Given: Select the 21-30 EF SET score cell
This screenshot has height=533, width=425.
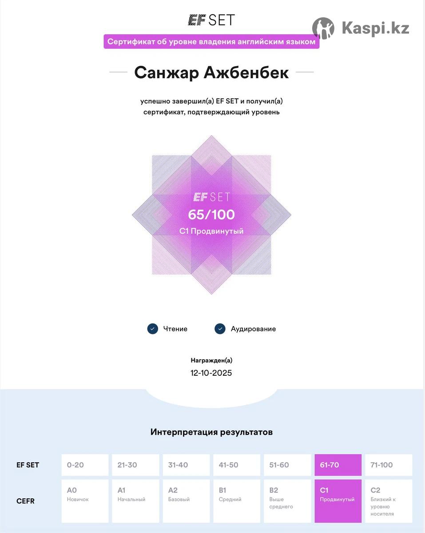Looking at the screenshot, I should coord(135,465).
